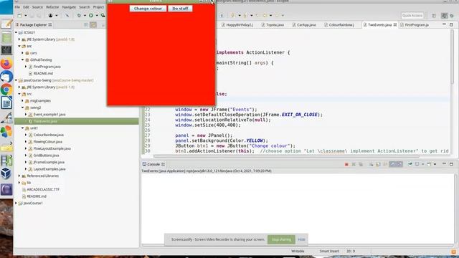Open the Refactor menu
This screenshot has width=459, height=258.
[52, 7]
